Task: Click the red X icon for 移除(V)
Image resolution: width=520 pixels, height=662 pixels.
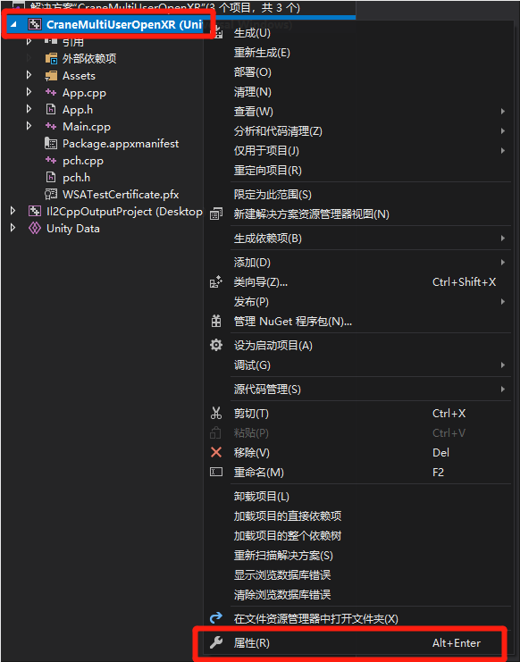Action: point(216,452)
